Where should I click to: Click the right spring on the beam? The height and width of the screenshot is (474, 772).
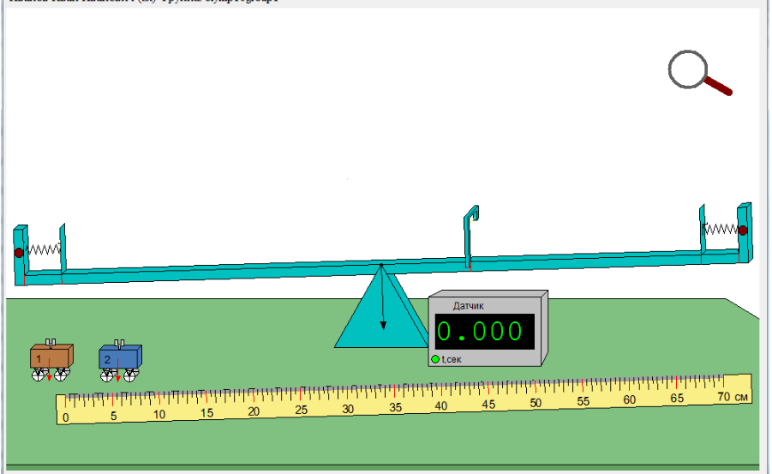[721, 229]
